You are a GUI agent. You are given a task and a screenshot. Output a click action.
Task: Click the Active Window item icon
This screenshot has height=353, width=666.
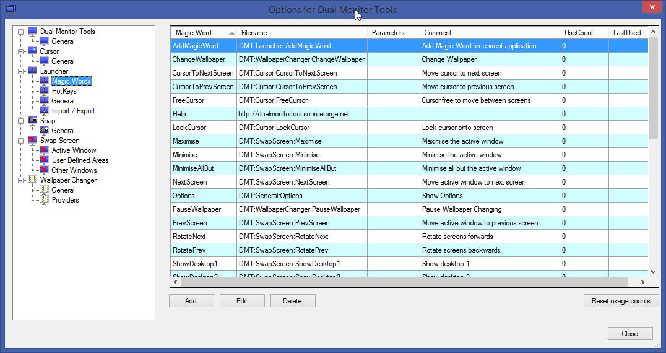click(44, 150)
